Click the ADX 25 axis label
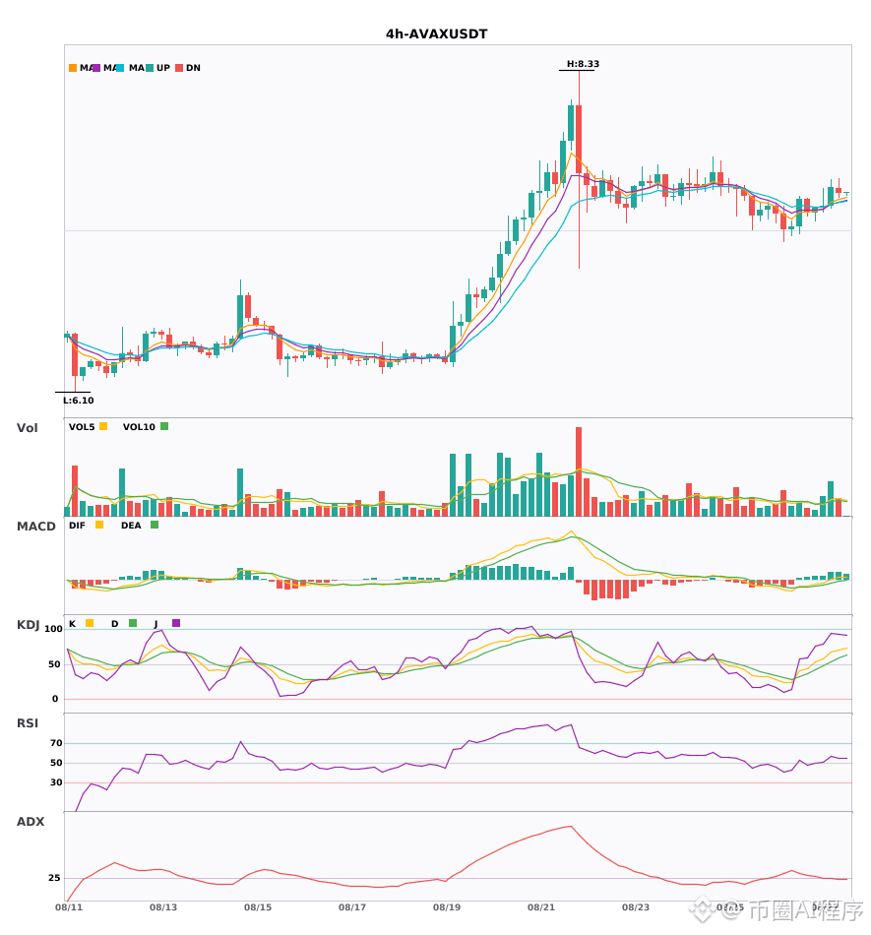 pyautogui.click(x=54, y=878)
